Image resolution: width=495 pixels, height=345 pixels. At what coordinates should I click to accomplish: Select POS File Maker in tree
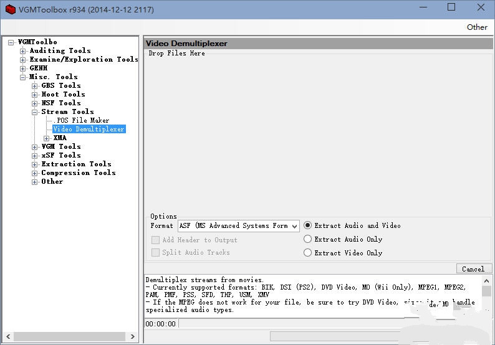click(x=82, y=121)
